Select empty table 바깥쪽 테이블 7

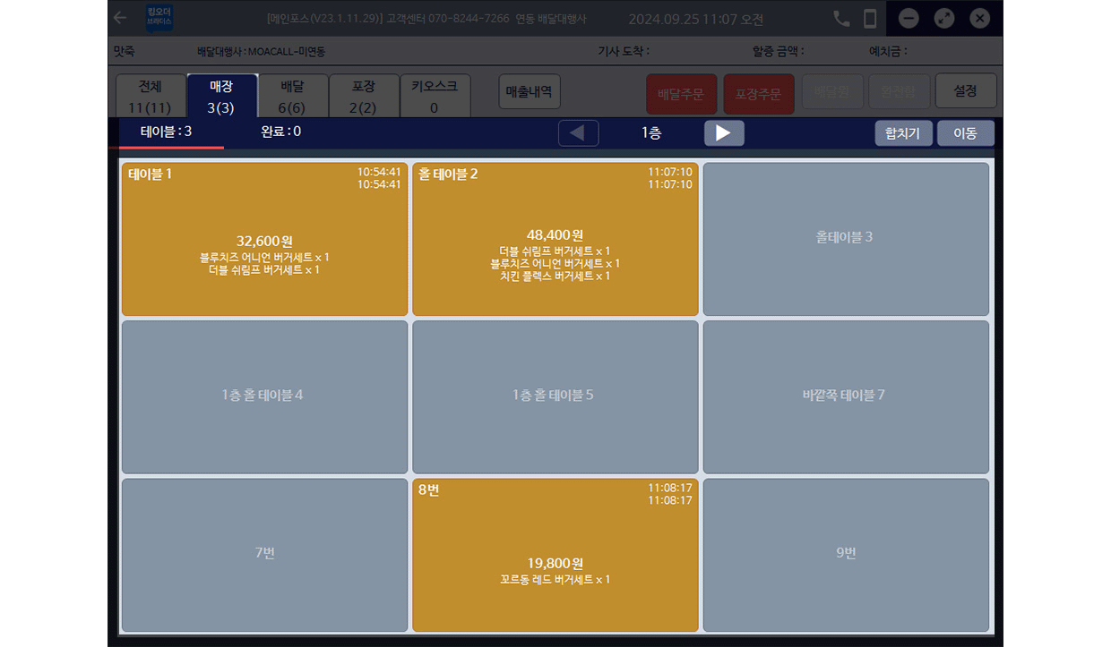tap(846, 396)
